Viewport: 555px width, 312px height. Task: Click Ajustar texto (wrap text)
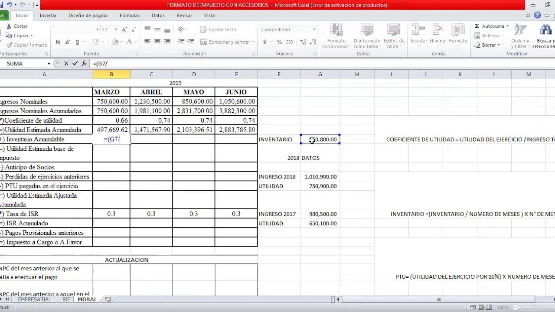(219, 29)
